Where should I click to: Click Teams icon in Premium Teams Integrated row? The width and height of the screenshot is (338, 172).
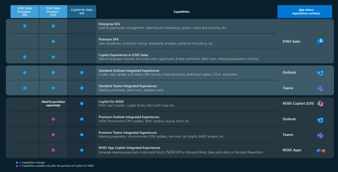coord(320,135)
